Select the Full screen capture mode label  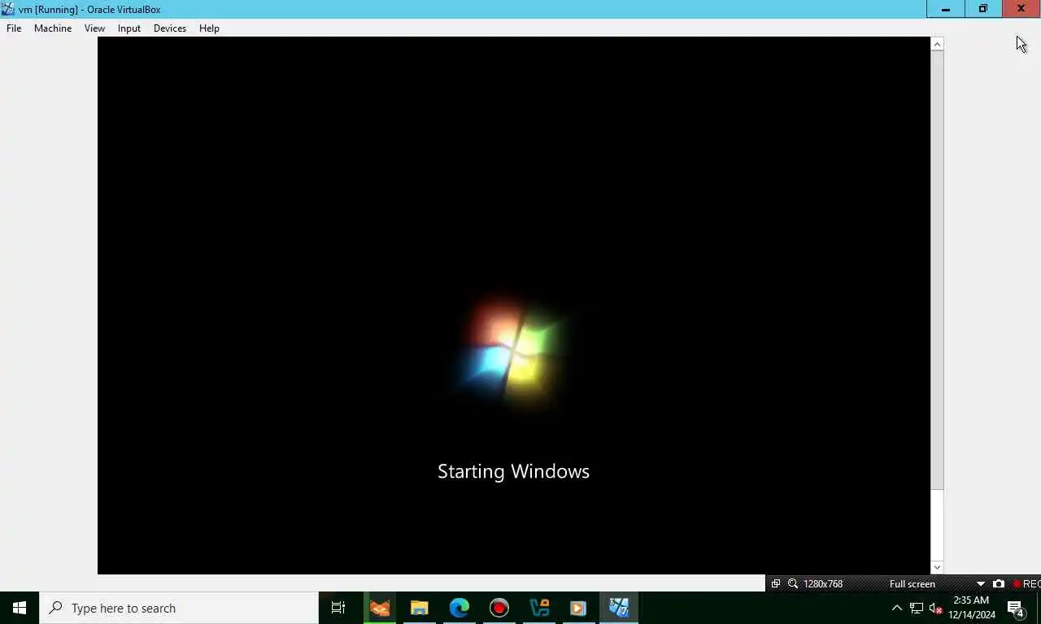912,583
